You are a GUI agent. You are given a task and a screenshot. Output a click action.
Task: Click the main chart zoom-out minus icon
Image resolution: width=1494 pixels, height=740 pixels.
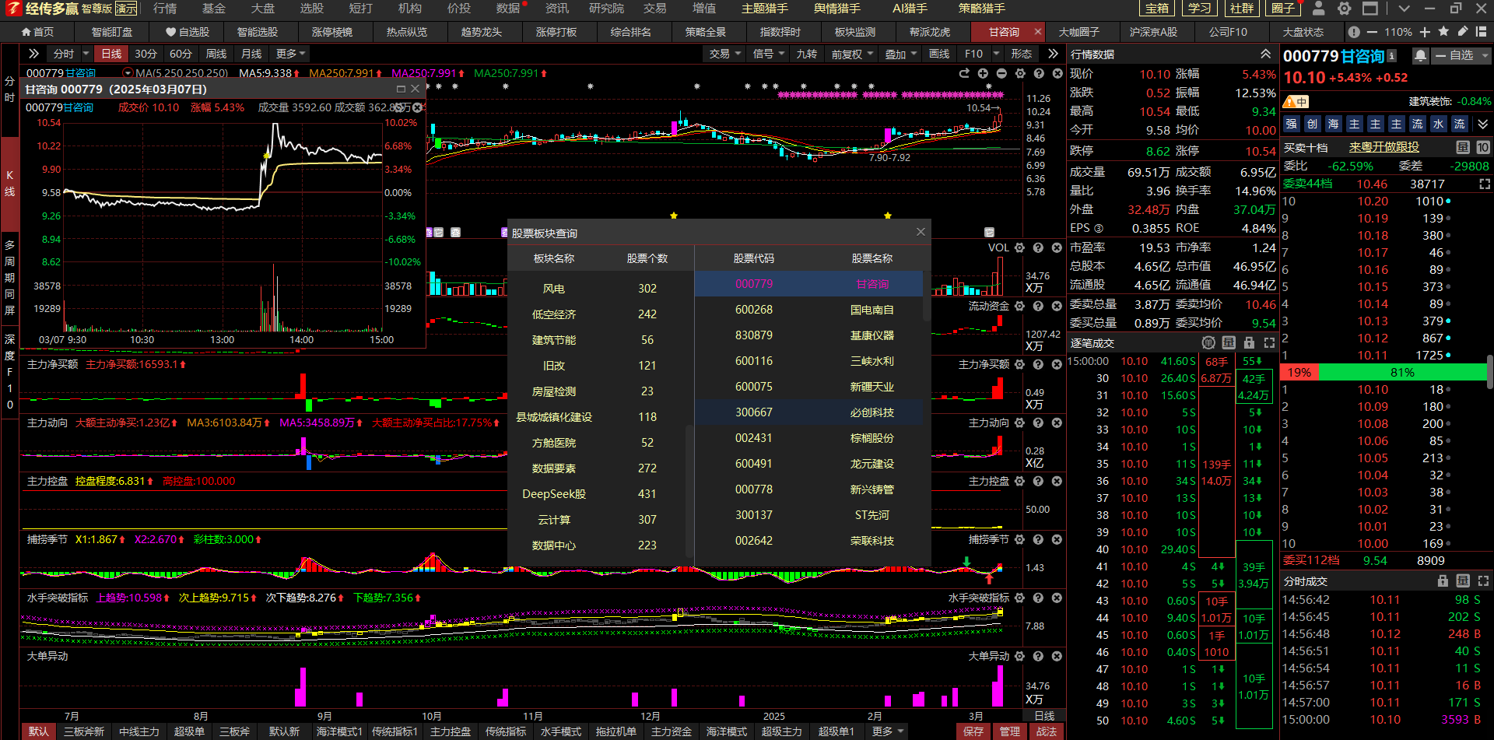point(1001,73)
